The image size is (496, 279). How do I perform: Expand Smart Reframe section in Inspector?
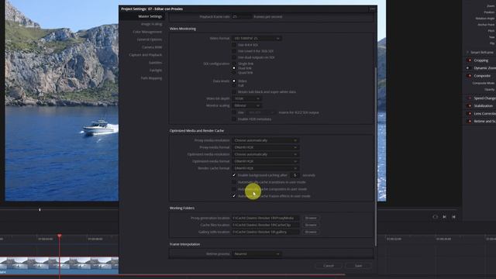467,52
